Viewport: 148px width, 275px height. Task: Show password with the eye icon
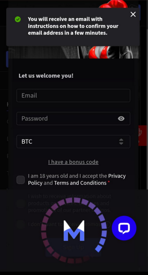point(121,118)
